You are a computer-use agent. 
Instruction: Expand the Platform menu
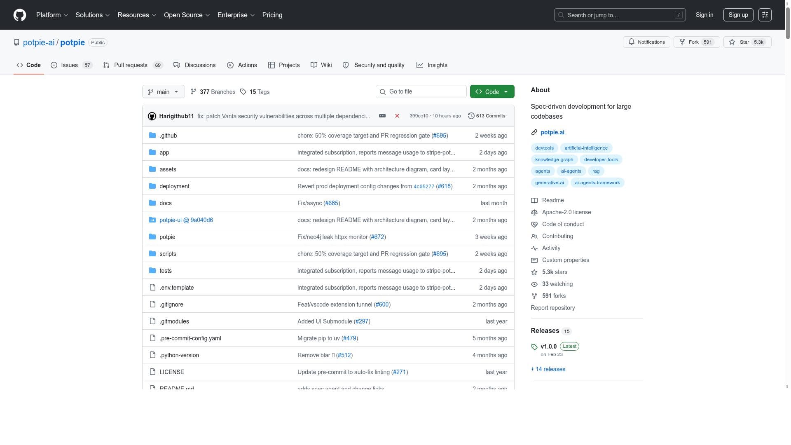(x=52, y=15)
